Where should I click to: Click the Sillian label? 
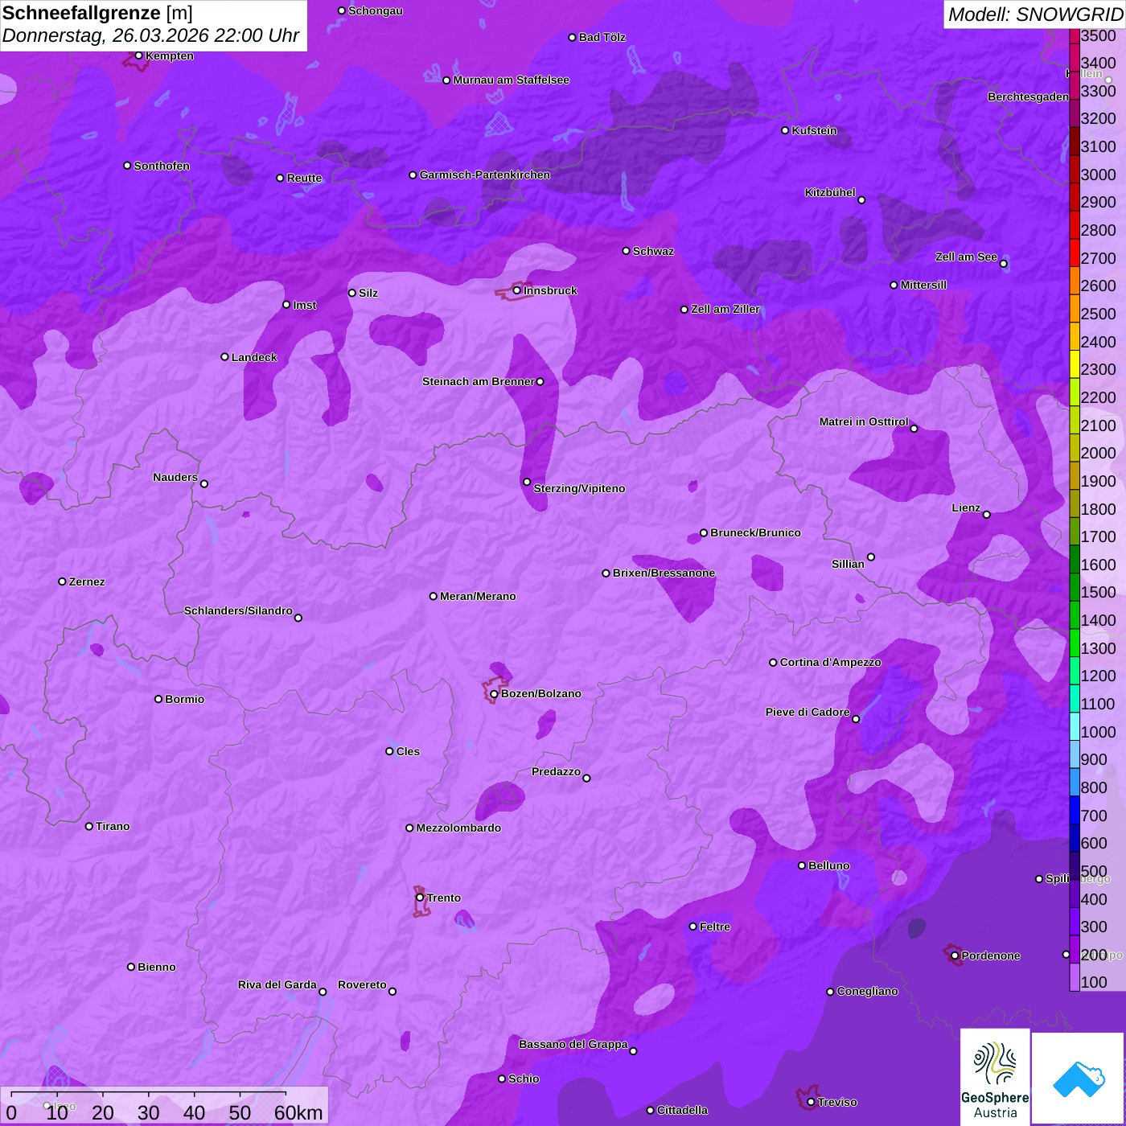coord(848,564)
